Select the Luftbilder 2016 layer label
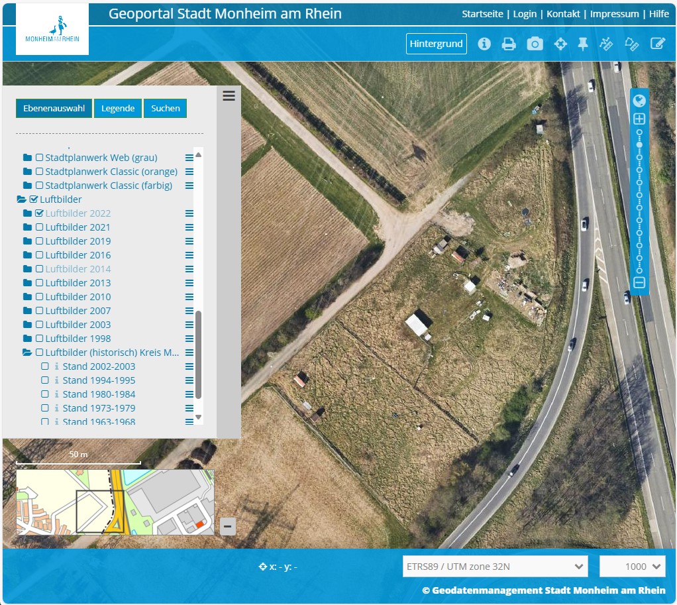 [x=78, y=254]
